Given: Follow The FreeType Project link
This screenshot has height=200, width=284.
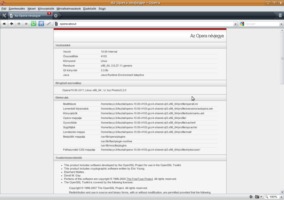Looking at the screenshot, I should point(140,179).
